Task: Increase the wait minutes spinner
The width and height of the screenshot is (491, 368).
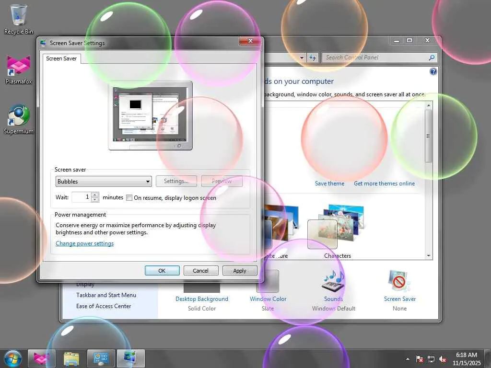Action: 94,195
